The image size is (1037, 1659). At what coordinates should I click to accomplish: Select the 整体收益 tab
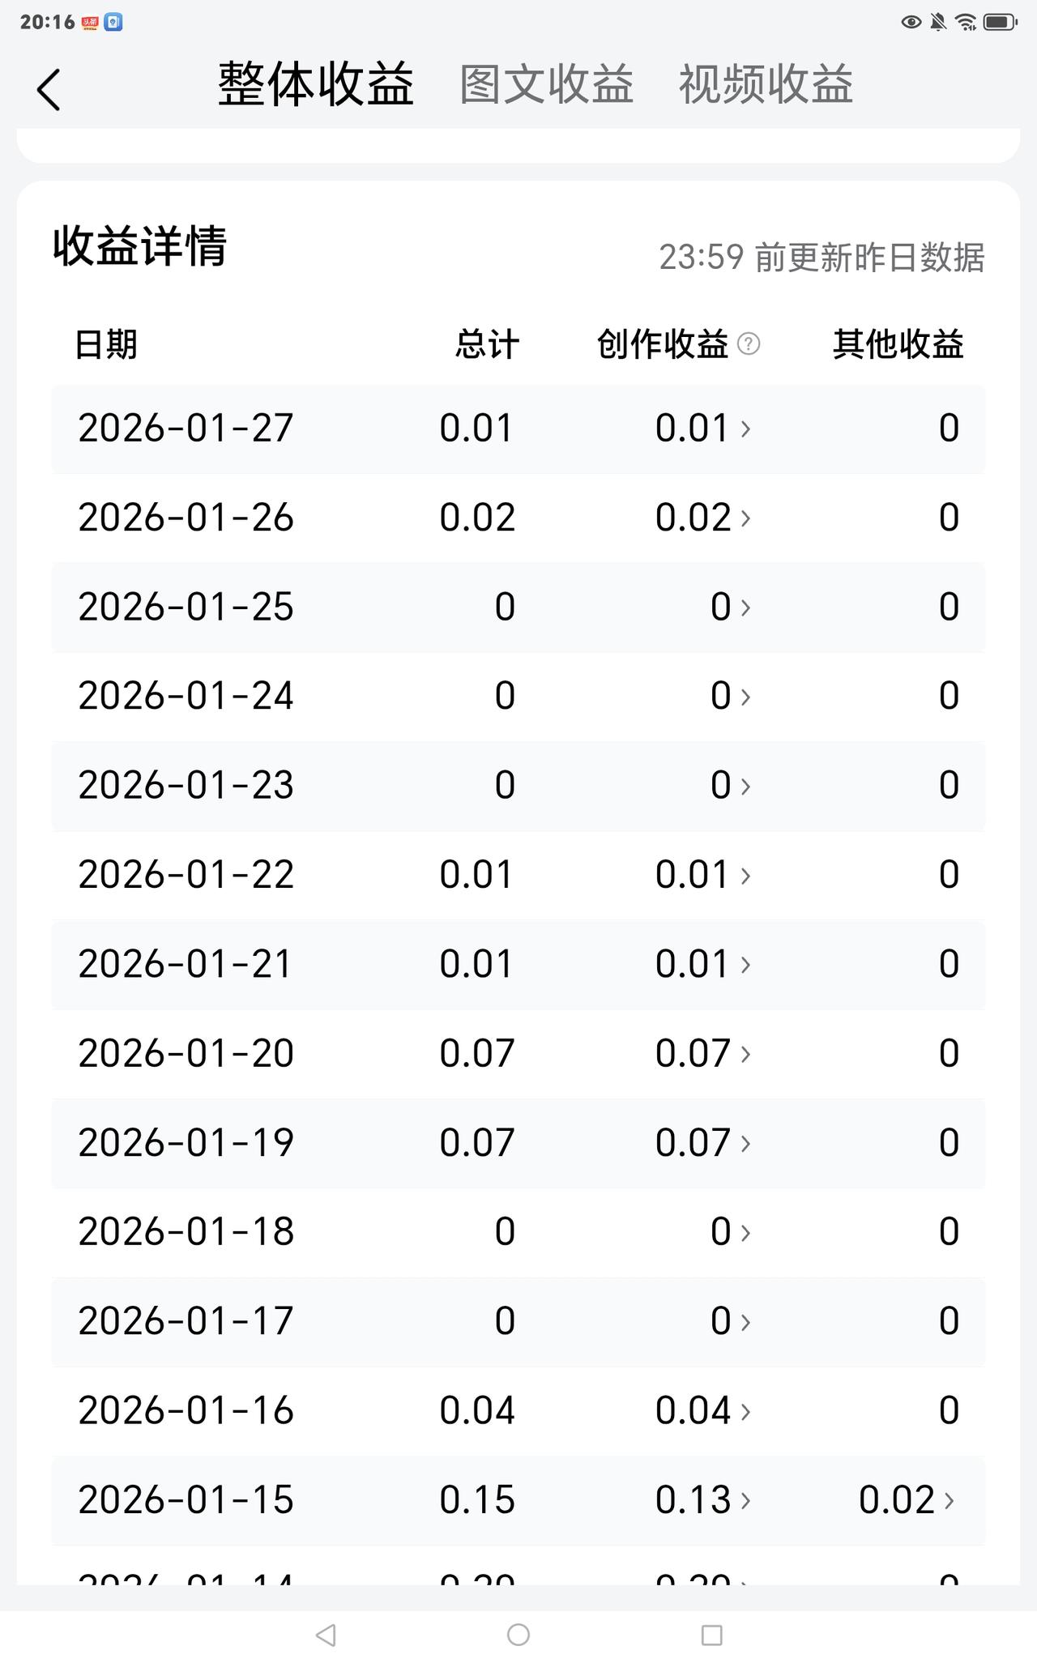[x=316, y=84]
